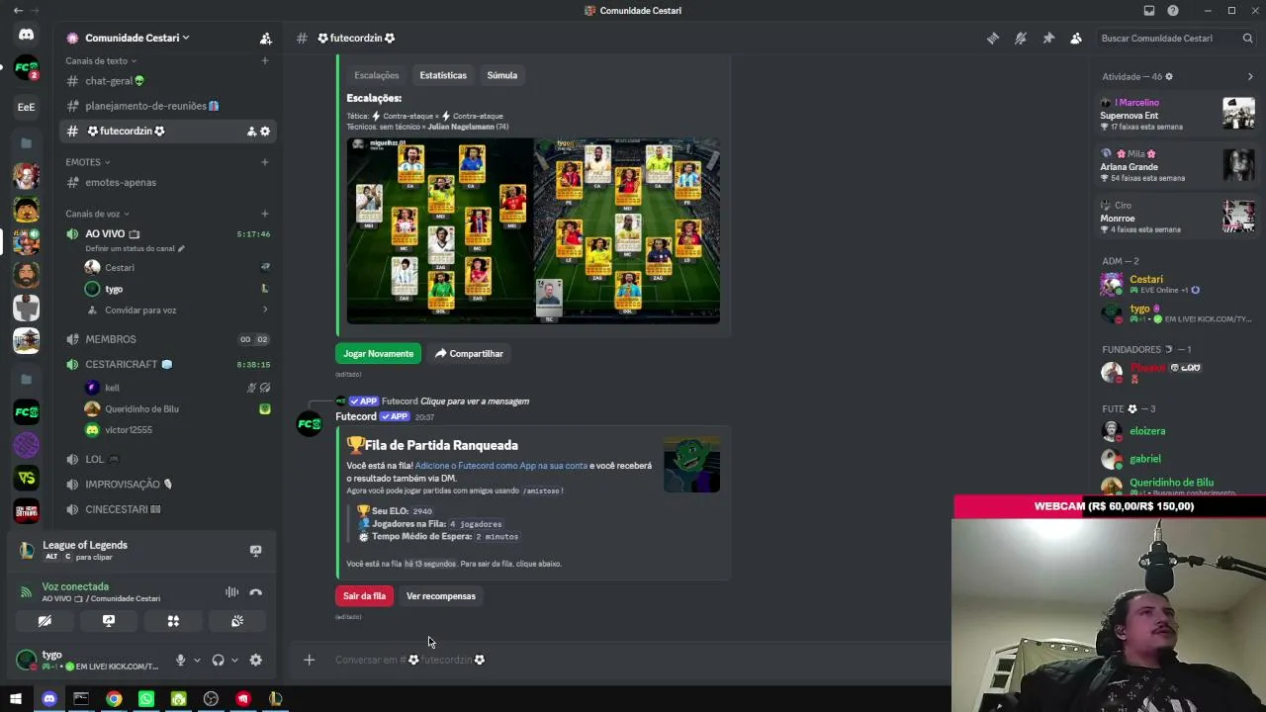Toggle microphone mute

[x=180, y=661]
